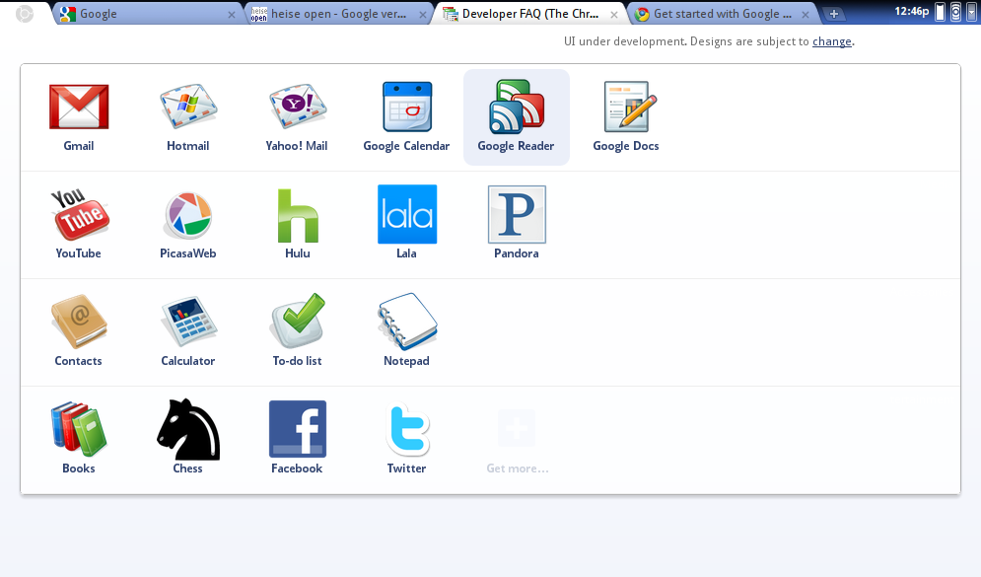Switch to Get started with Google tab
The width and height of the screenshot is (981, 577).
click(723, 14)
